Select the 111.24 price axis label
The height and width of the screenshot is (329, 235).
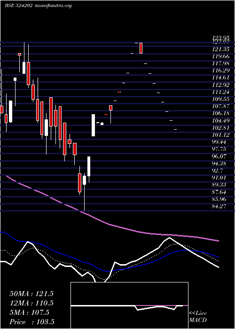[221, 92]
